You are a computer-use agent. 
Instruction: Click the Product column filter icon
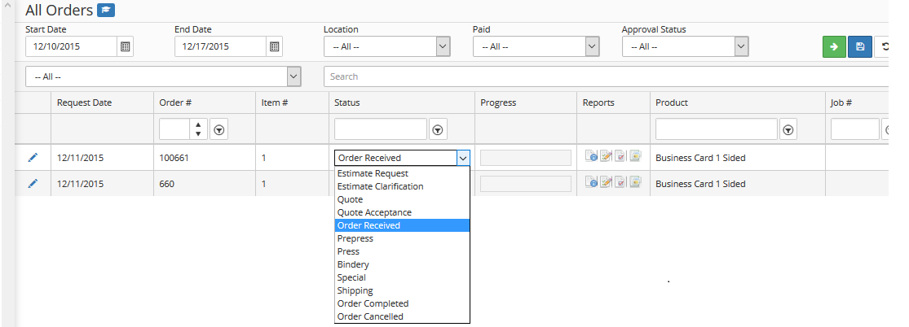[788, 131]
